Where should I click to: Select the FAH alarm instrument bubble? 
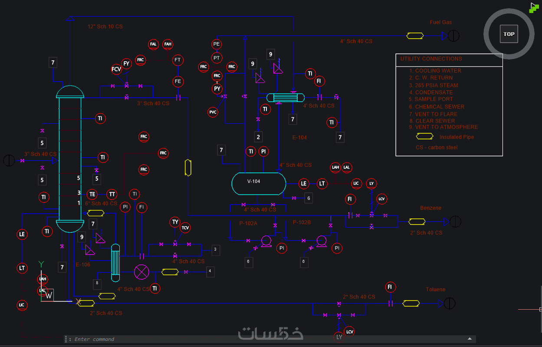click(168, 44)
